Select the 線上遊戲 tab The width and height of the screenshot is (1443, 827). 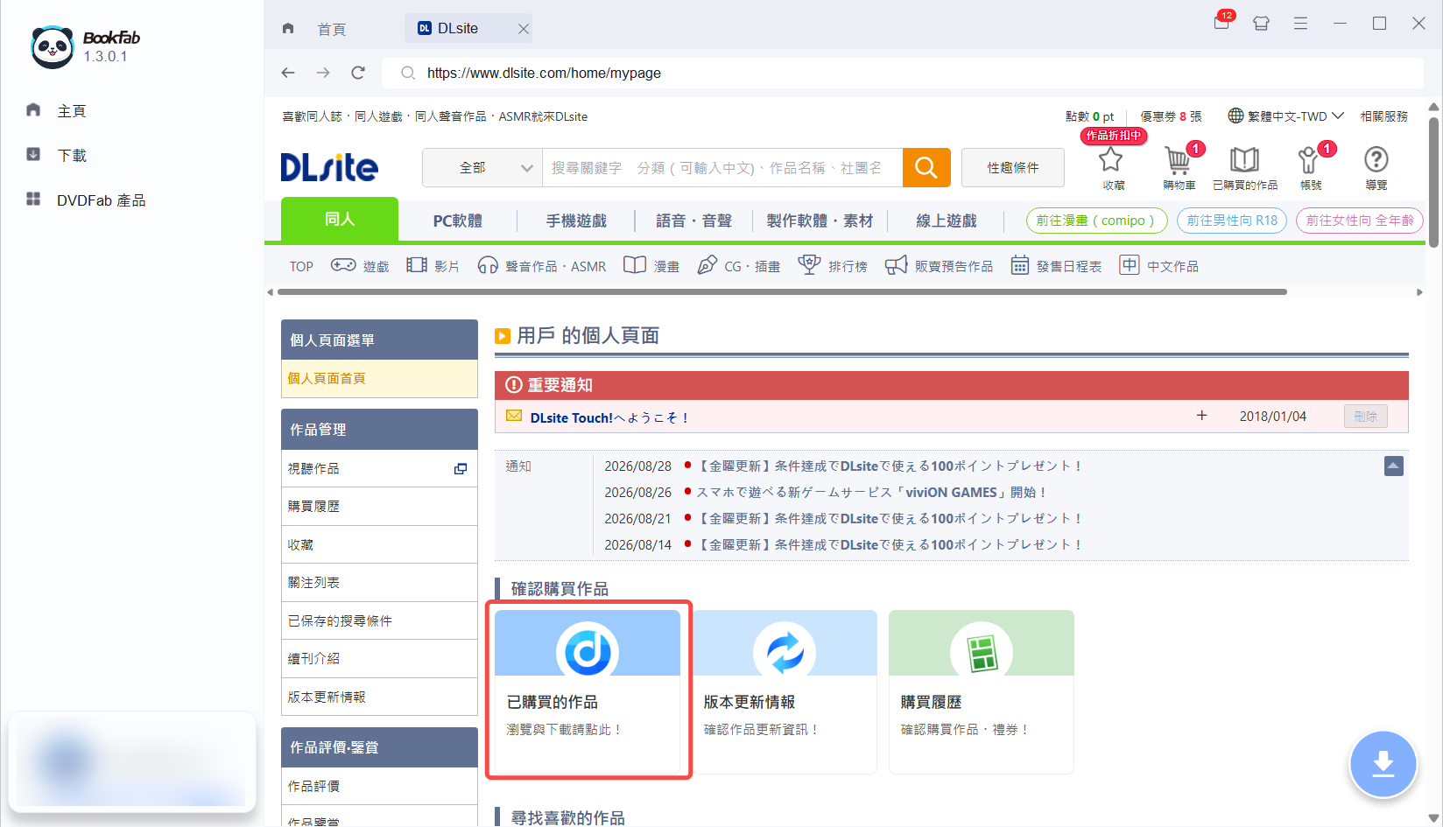pos(946,221)
